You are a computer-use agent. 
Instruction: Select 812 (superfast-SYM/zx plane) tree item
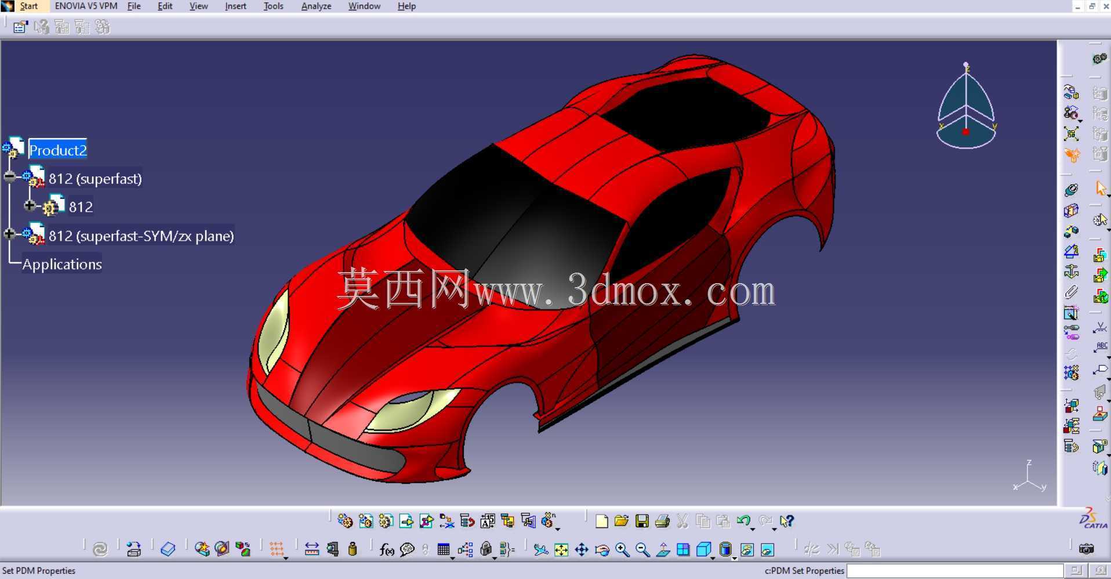click(x=141, y=236)
